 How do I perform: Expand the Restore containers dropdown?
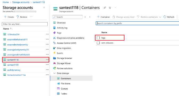point(160,17)
